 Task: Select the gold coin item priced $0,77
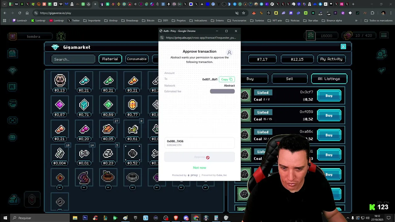point(132,105)
